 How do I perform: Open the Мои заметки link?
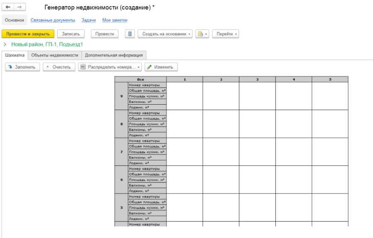115,20
